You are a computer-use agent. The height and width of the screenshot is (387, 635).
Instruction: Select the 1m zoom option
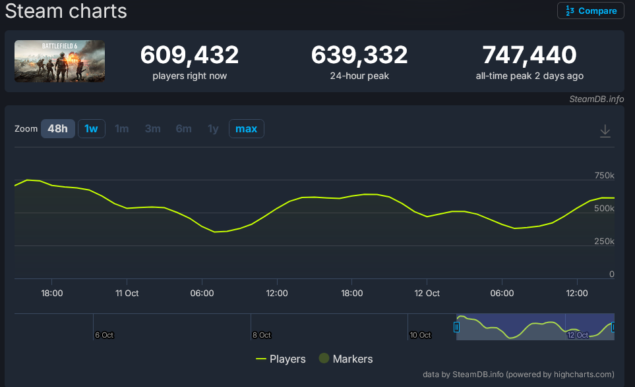tap(121, 128)
